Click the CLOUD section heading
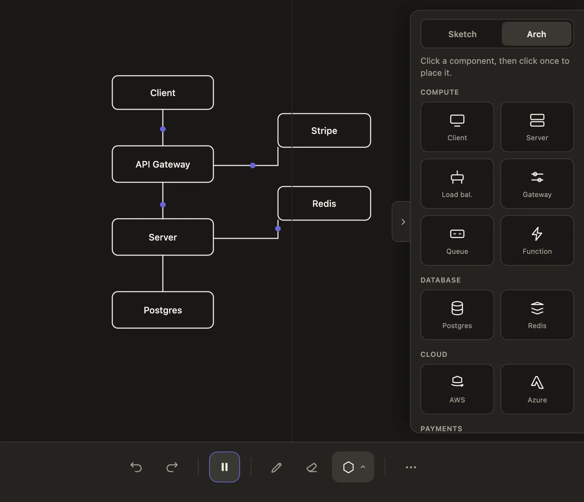The width and height of the screenshot is (584, 502). (434, 354)
